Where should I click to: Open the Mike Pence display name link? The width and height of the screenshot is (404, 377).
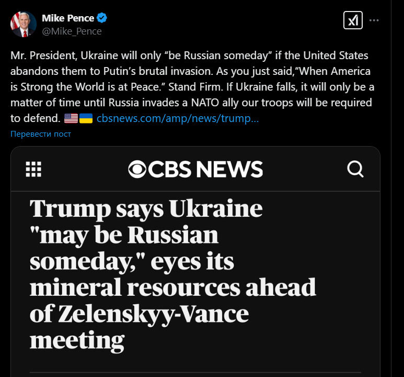tap(68, 18)
